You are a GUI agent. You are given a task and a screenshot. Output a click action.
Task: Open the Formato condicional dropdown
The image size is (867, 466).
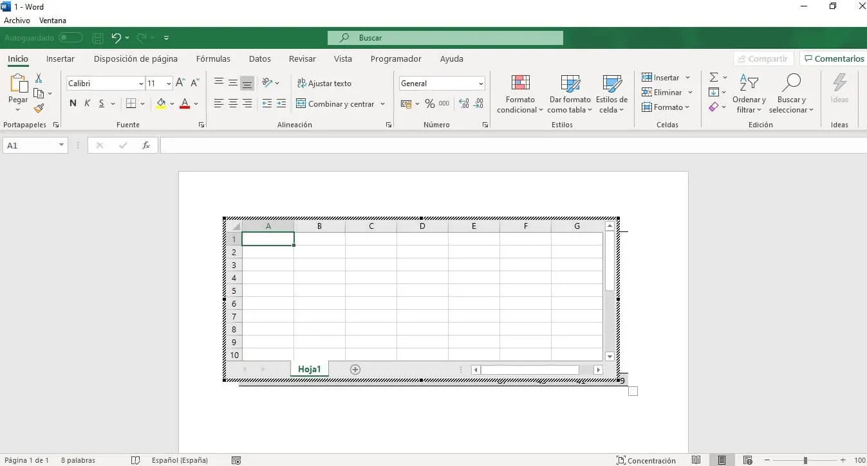(521, 94)
